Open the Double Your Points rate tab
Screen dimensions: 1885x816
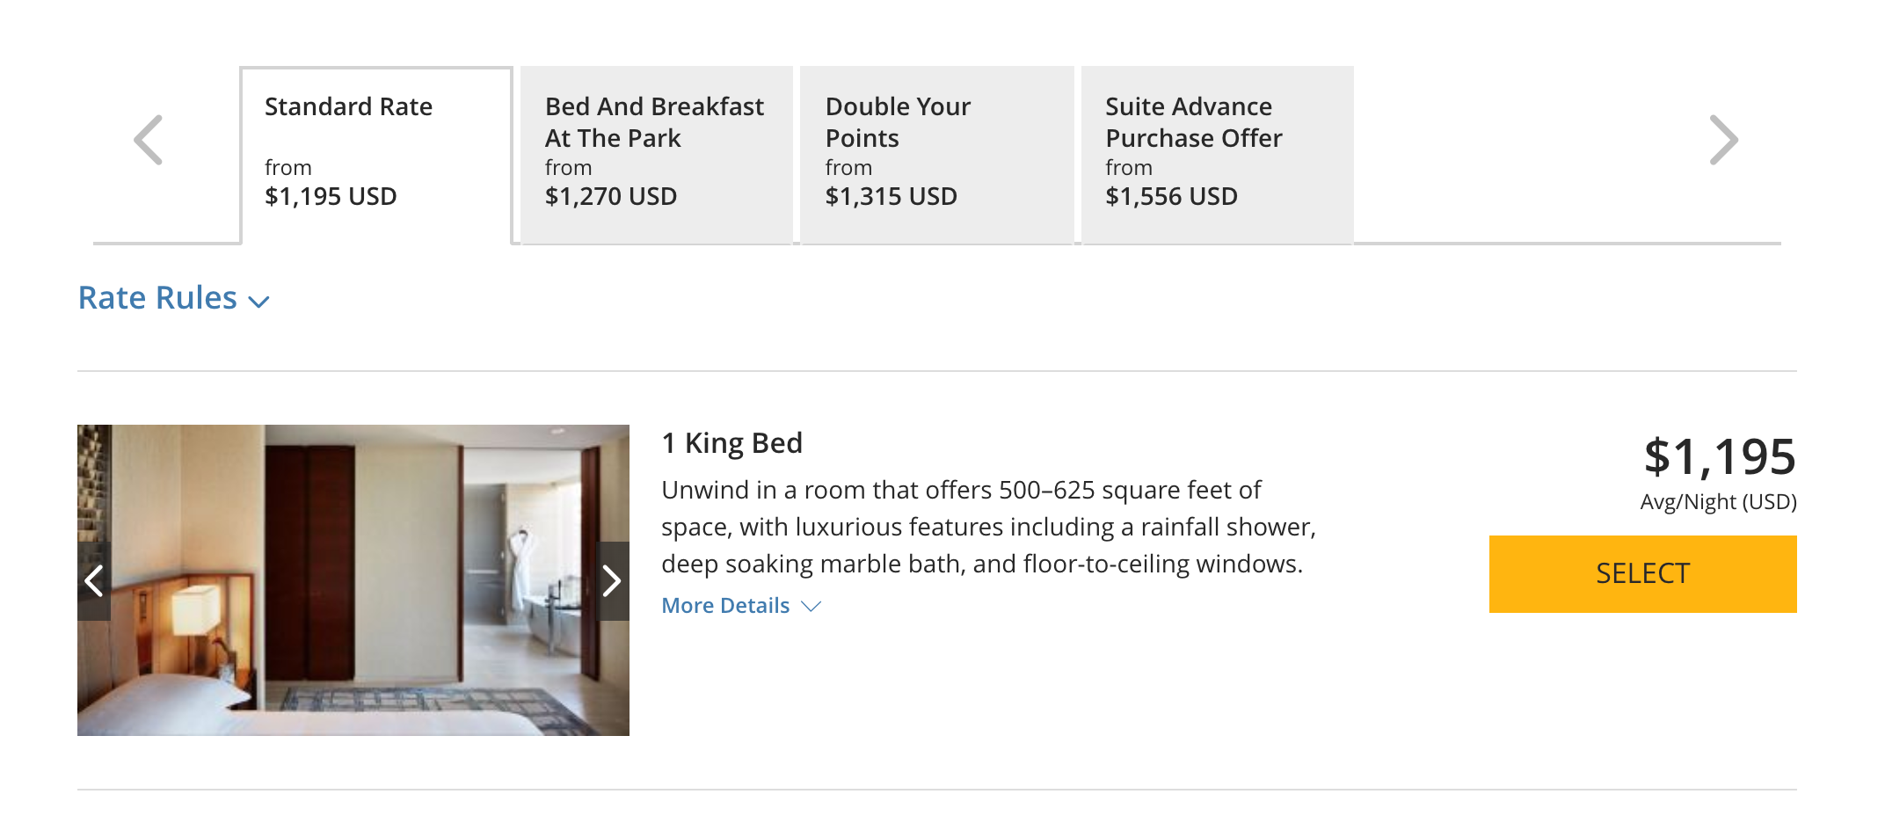pos(936,154)
